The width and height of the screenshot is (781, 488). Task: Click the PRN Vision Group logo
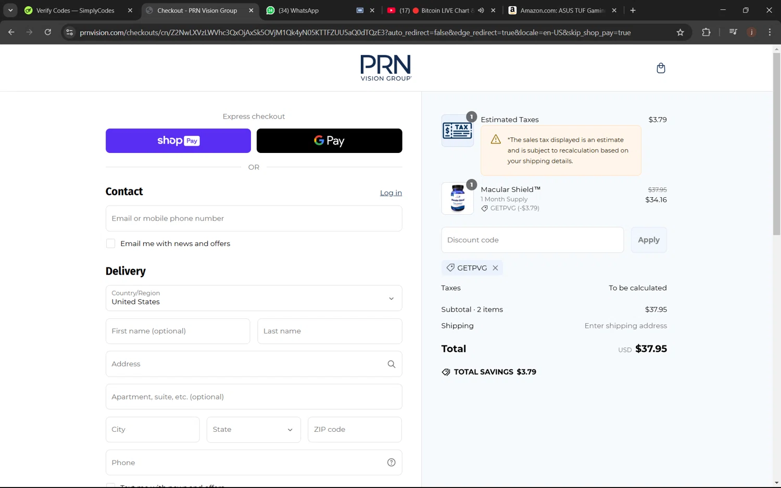tap(386, 68)
